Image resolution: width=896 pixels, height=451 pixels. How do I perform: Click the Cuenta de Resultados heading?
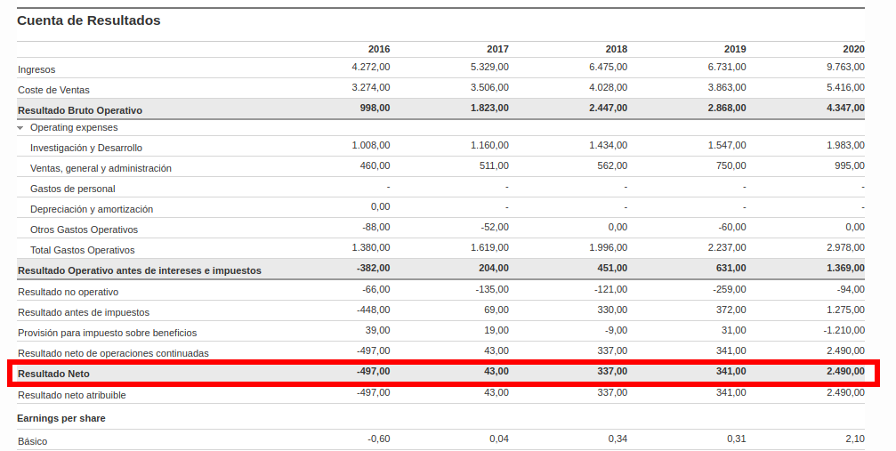pyautogui.click(x=89, y=20)
